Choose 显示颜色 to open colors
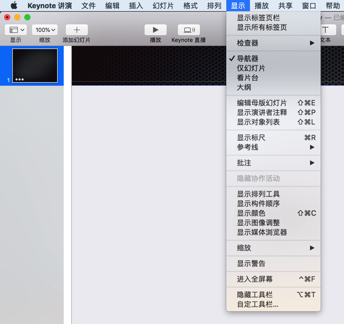 pyautogui.click(x=273, y=213)
